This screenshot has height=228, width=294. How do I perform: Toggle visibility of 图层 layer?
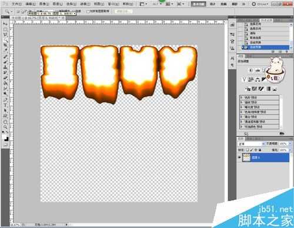239,157
